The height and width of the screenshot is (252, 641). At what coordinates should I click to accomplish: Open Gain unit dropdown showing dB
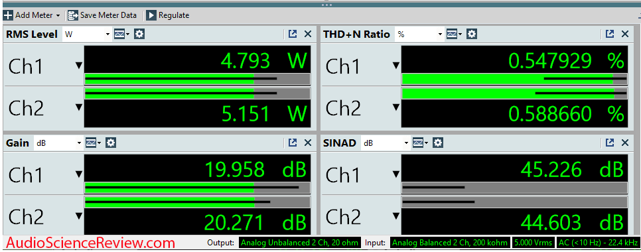[58, 143]
